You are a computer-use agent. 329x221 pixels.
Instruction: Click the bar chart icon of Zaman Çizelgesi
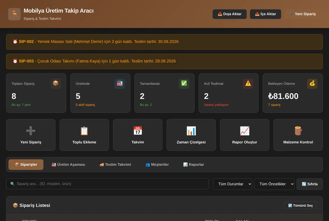tap(191, 131)
